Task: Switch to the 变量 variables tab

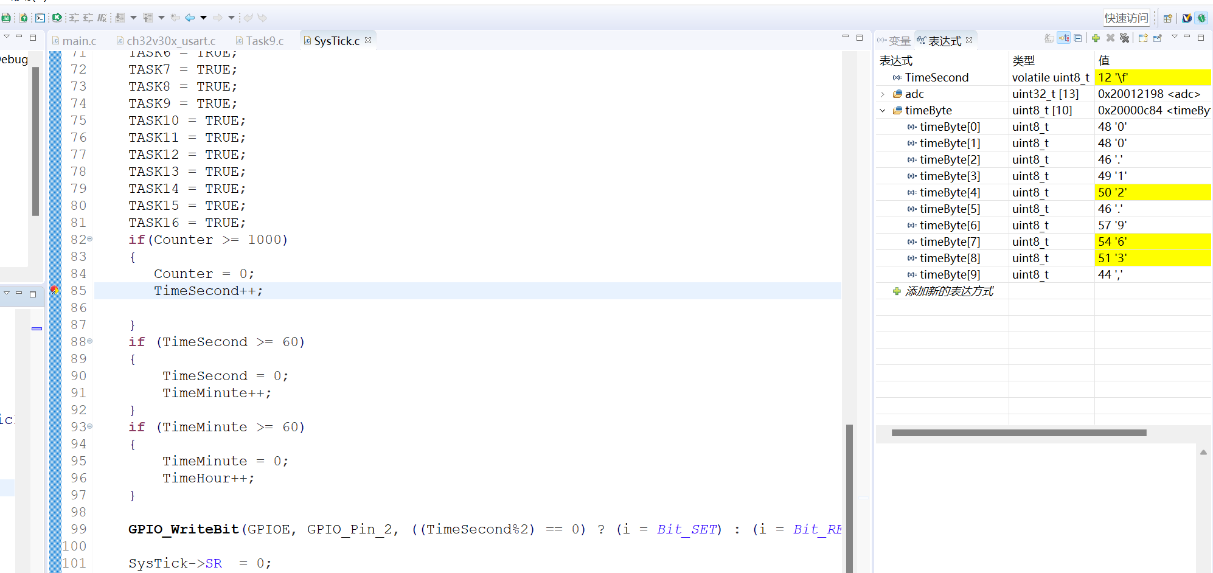Action: (894, 41)
